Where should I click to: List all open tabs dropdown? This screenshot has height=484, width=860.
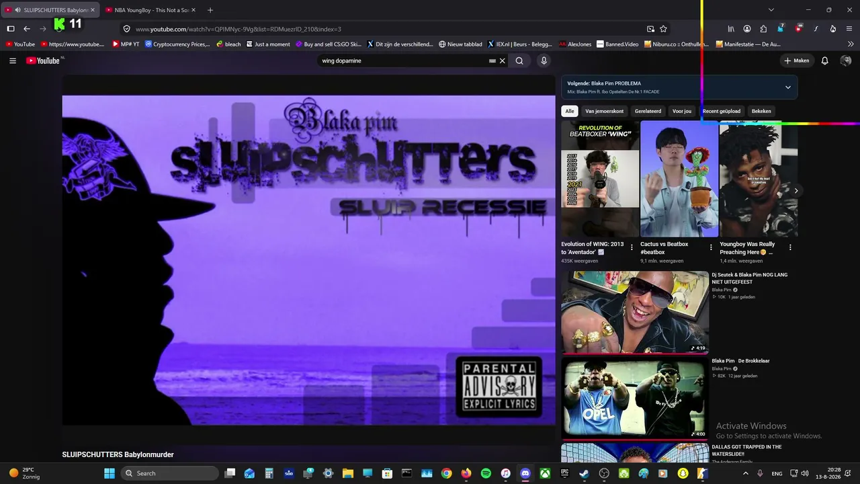(x=771, y=10)
